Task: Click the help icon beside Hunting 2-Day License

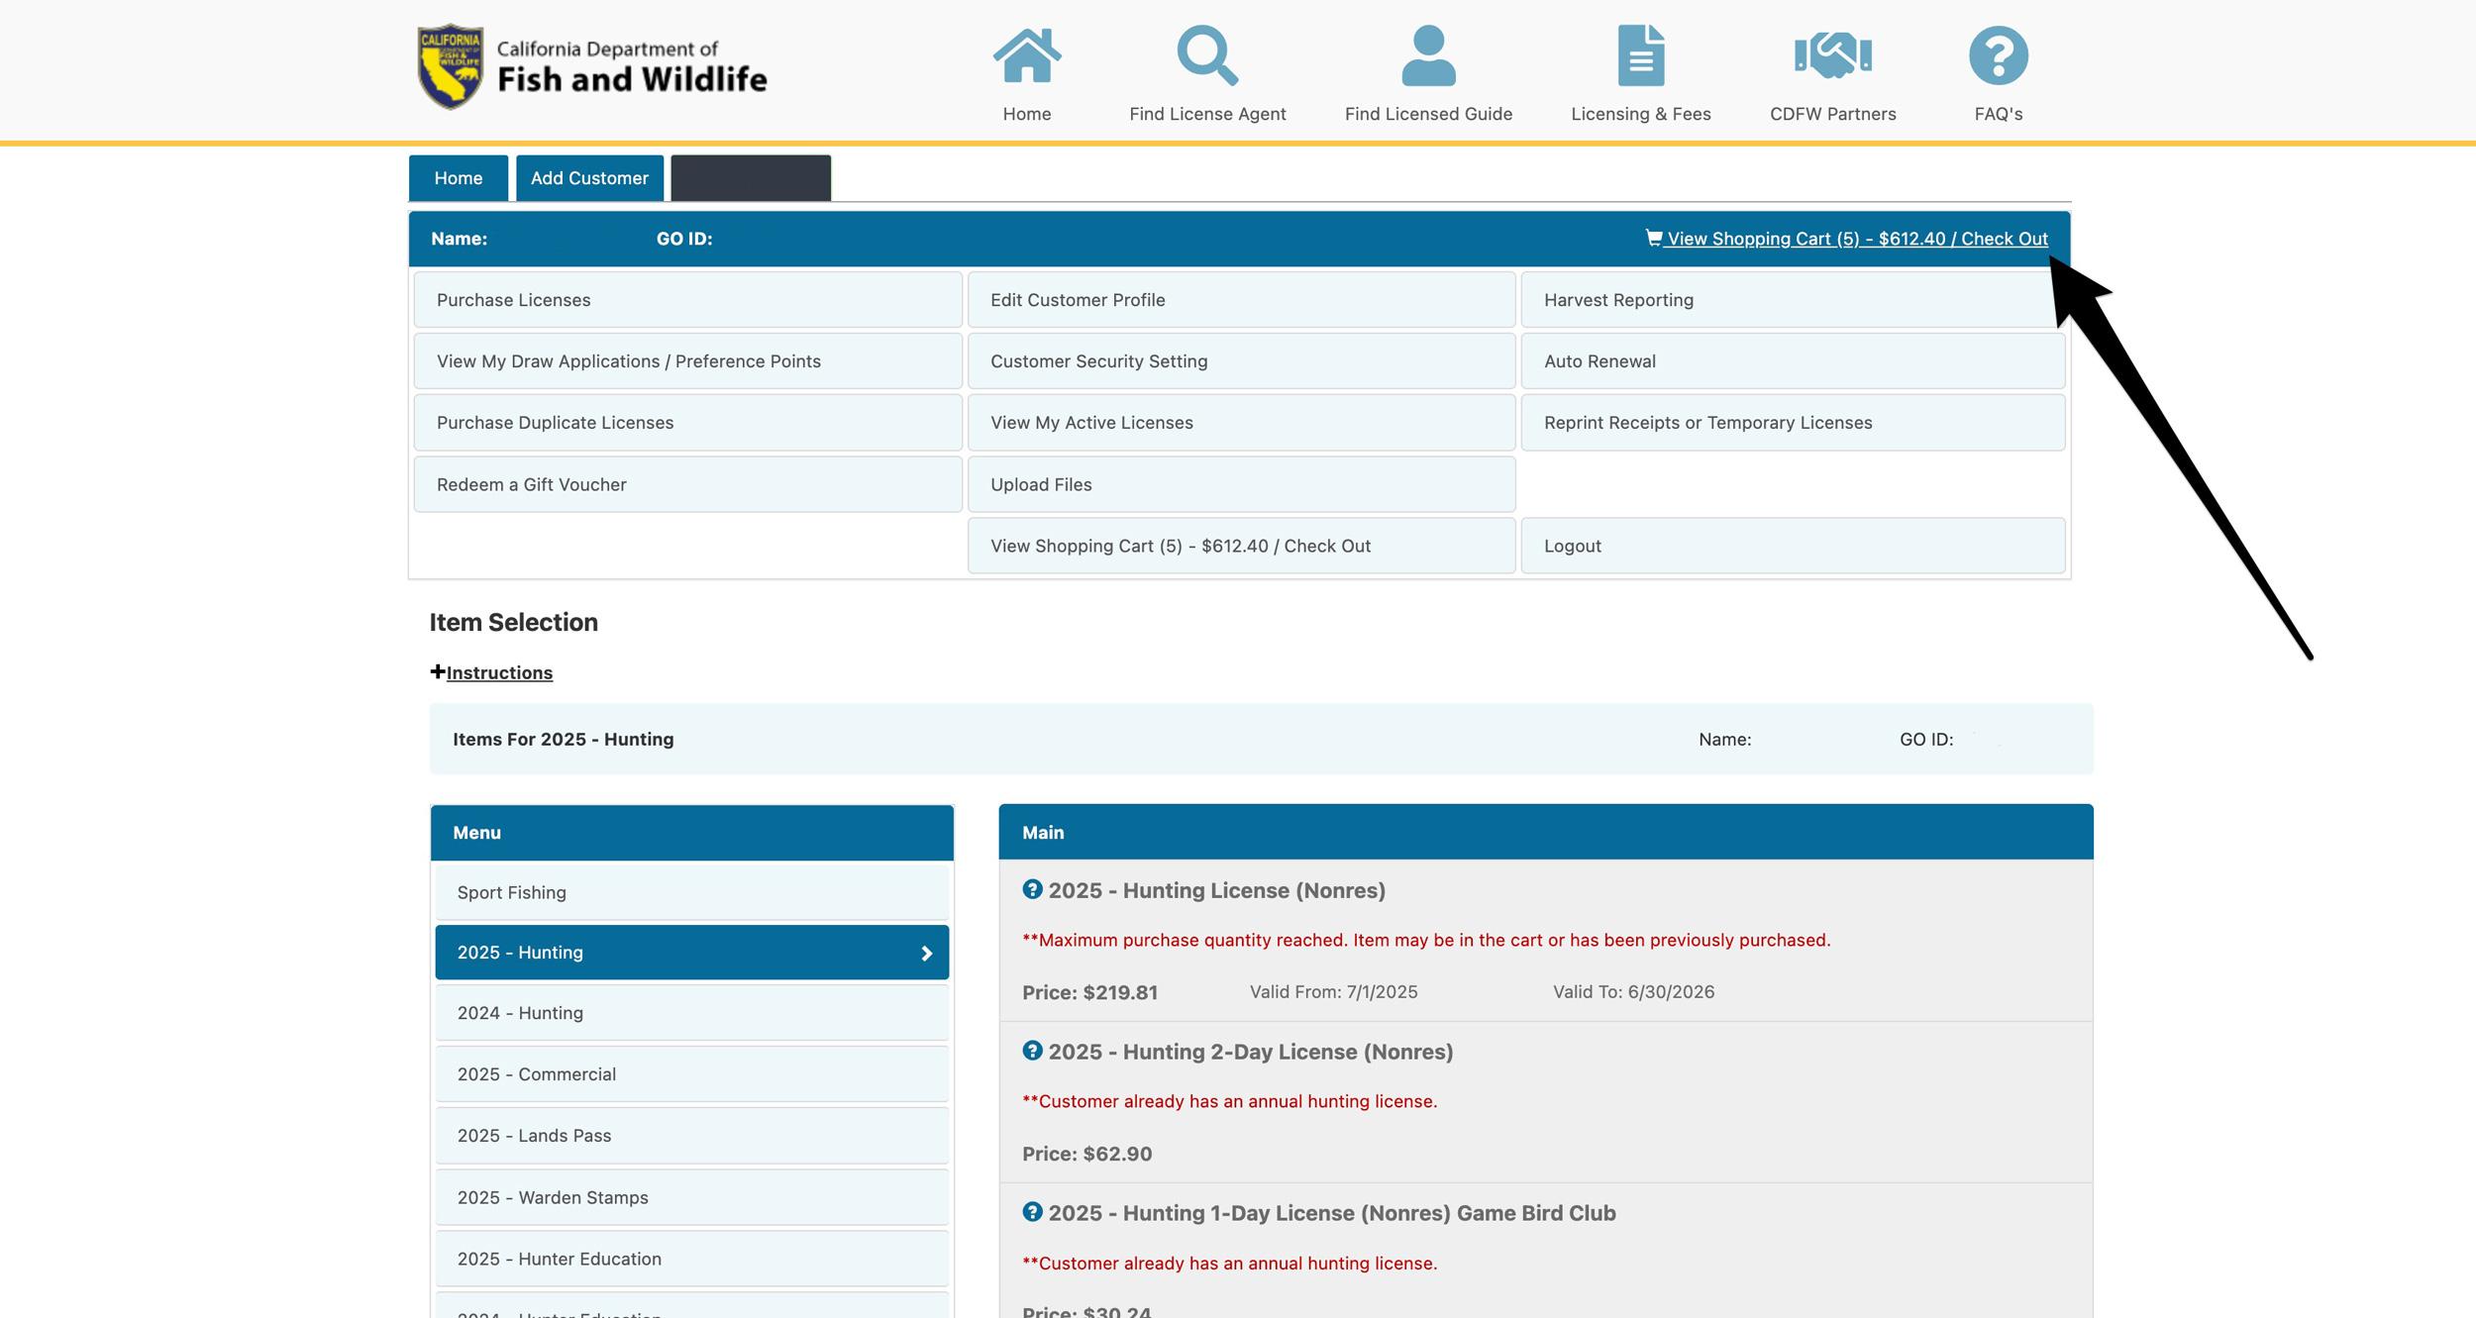Action: point(1033,1051)
